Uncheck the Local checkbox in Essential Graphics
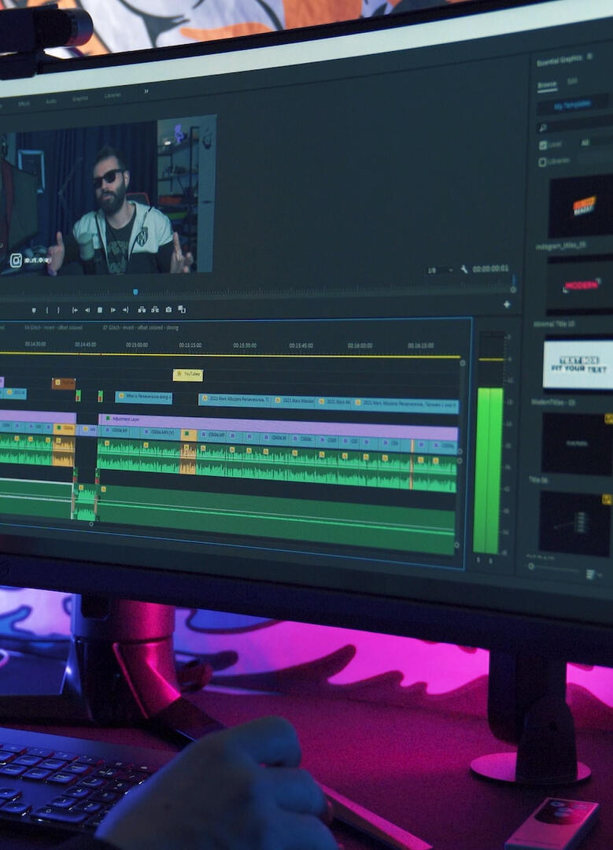The height and width of the screenshot is (850, 613). (543, 145)
